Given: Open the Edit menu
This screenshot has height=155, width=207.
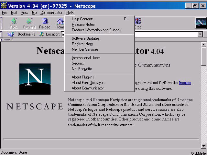Looking at the screenshot, I should click(14, 13).
